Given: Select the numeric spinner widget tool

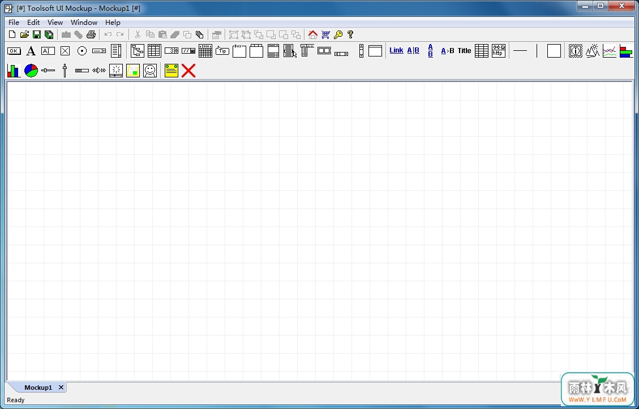Looking at the screenshot, I should pos(171,51).
